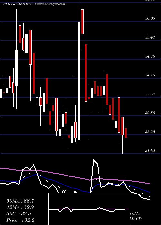The height and width of the screenshot is (225, 161).
Task: Click the 33.52 price axis label
Action: coord(150,94)
